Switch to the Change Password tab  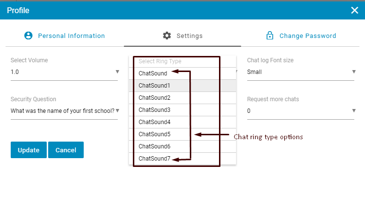[308, 36]
